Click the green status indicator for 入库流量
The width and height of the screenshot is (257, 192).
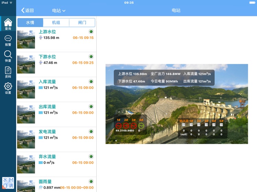tap(91, 82)
